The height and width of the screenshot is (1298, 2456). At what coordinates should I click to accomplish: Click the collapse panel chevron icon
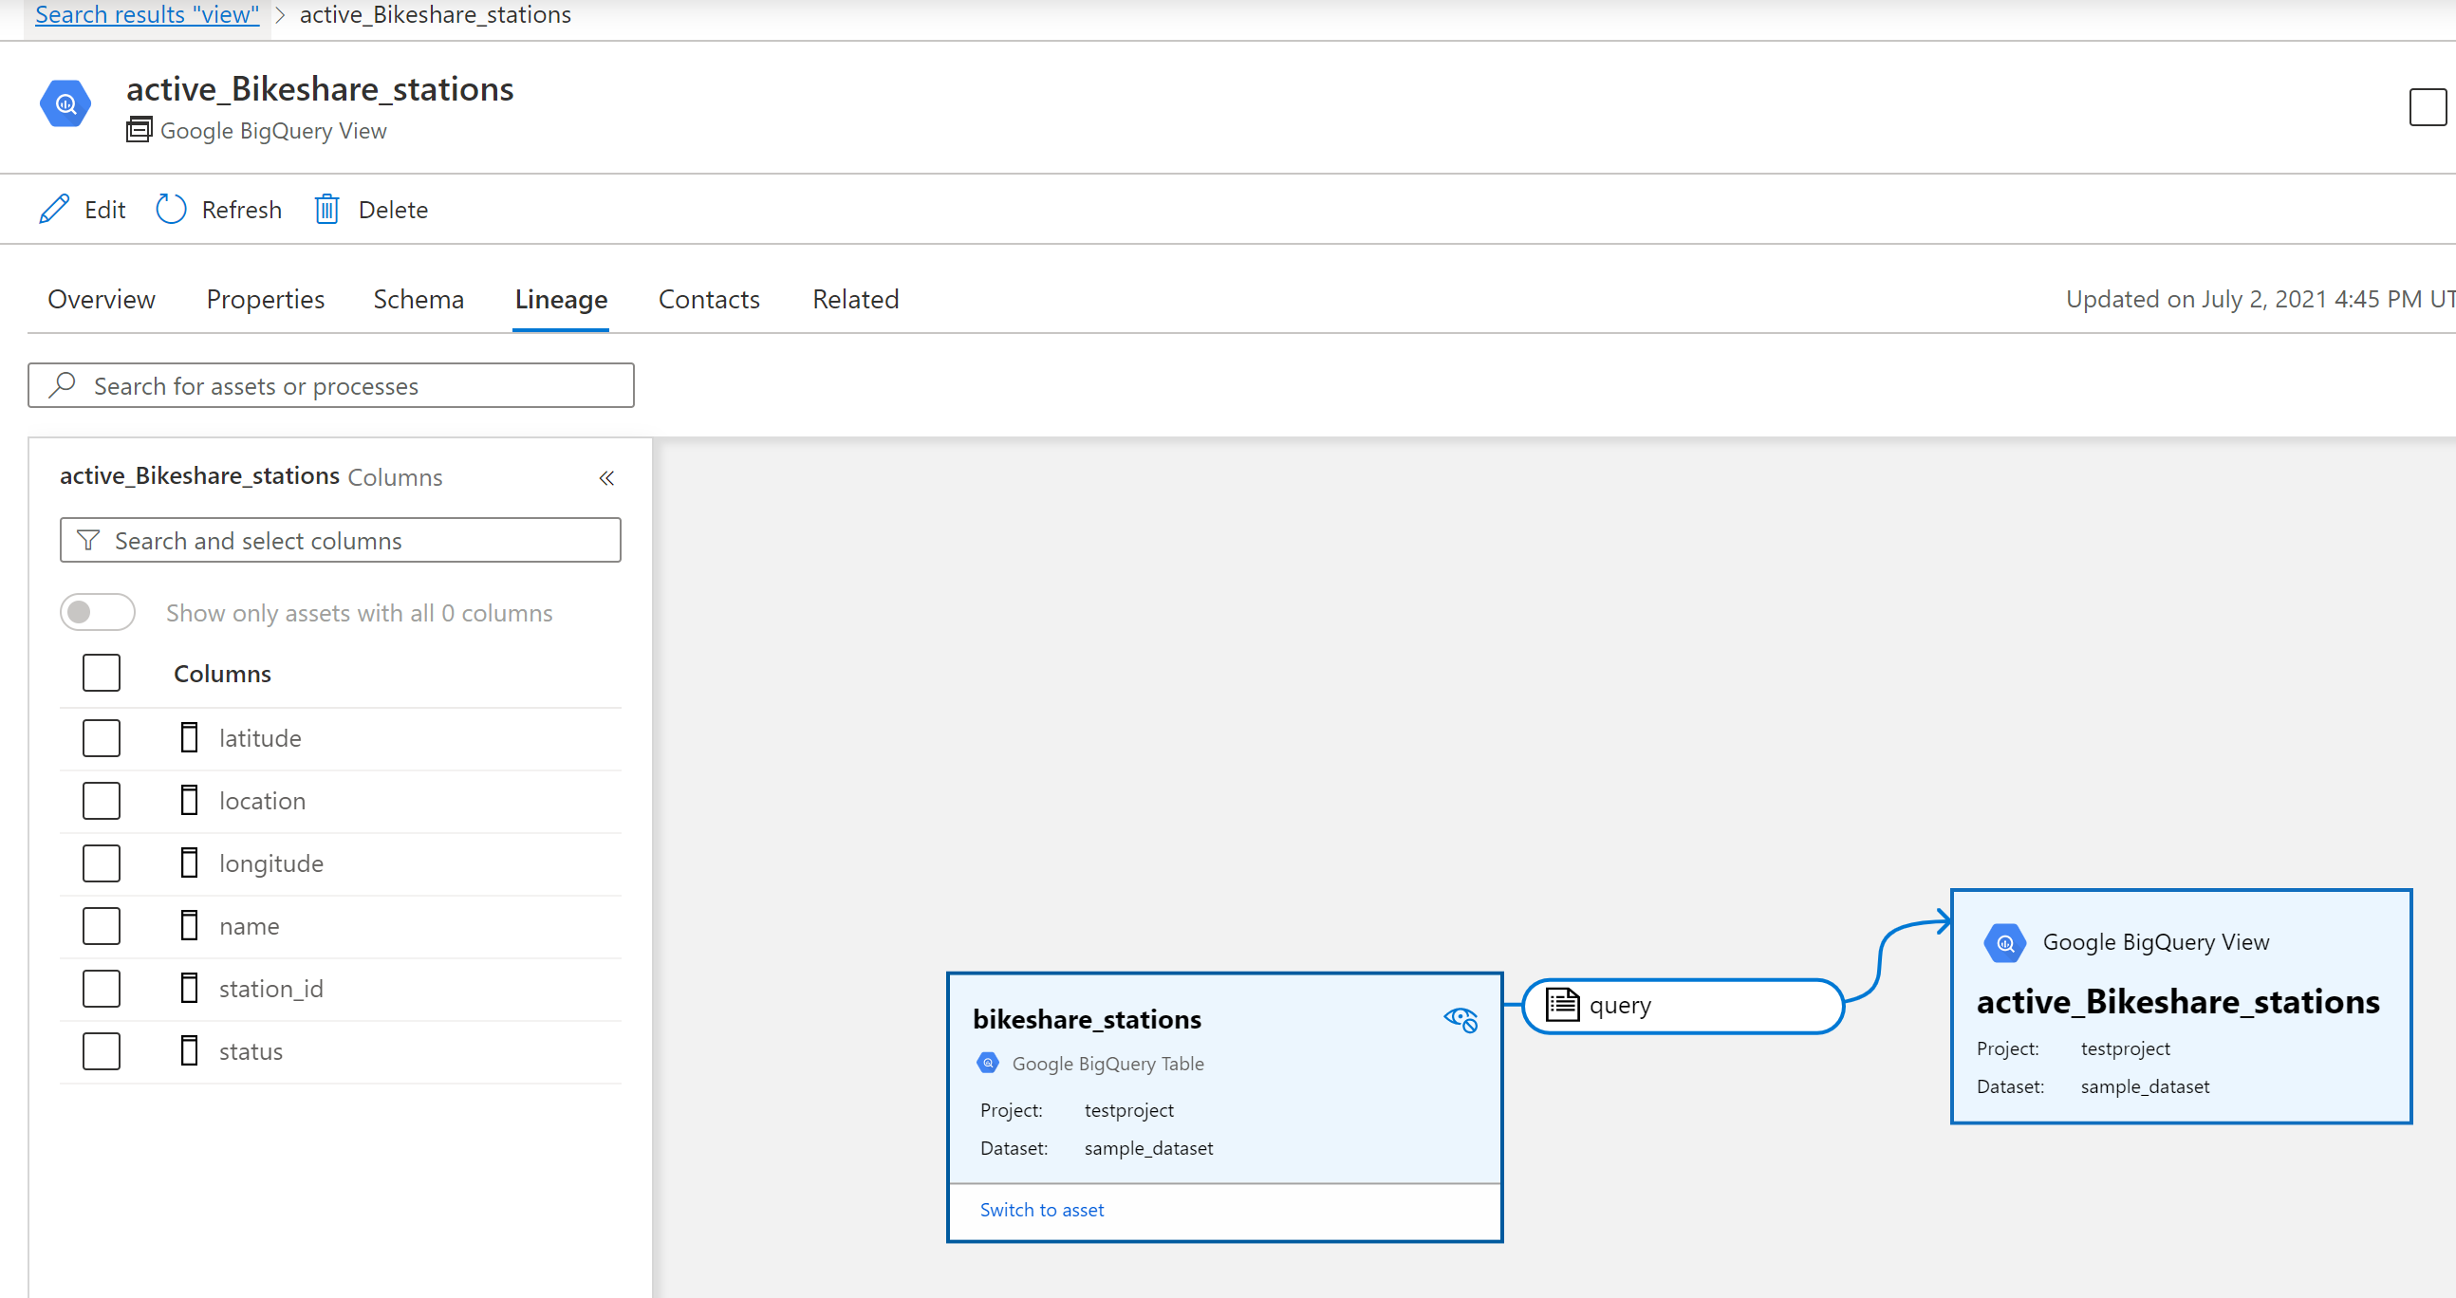click(605, 477)
